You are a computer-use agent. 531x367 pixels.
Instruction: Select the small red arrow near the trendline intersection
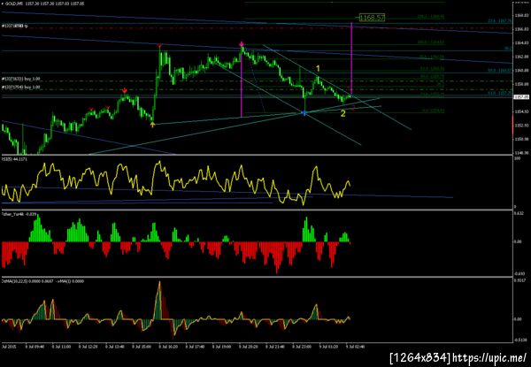[x=353, y=108]
